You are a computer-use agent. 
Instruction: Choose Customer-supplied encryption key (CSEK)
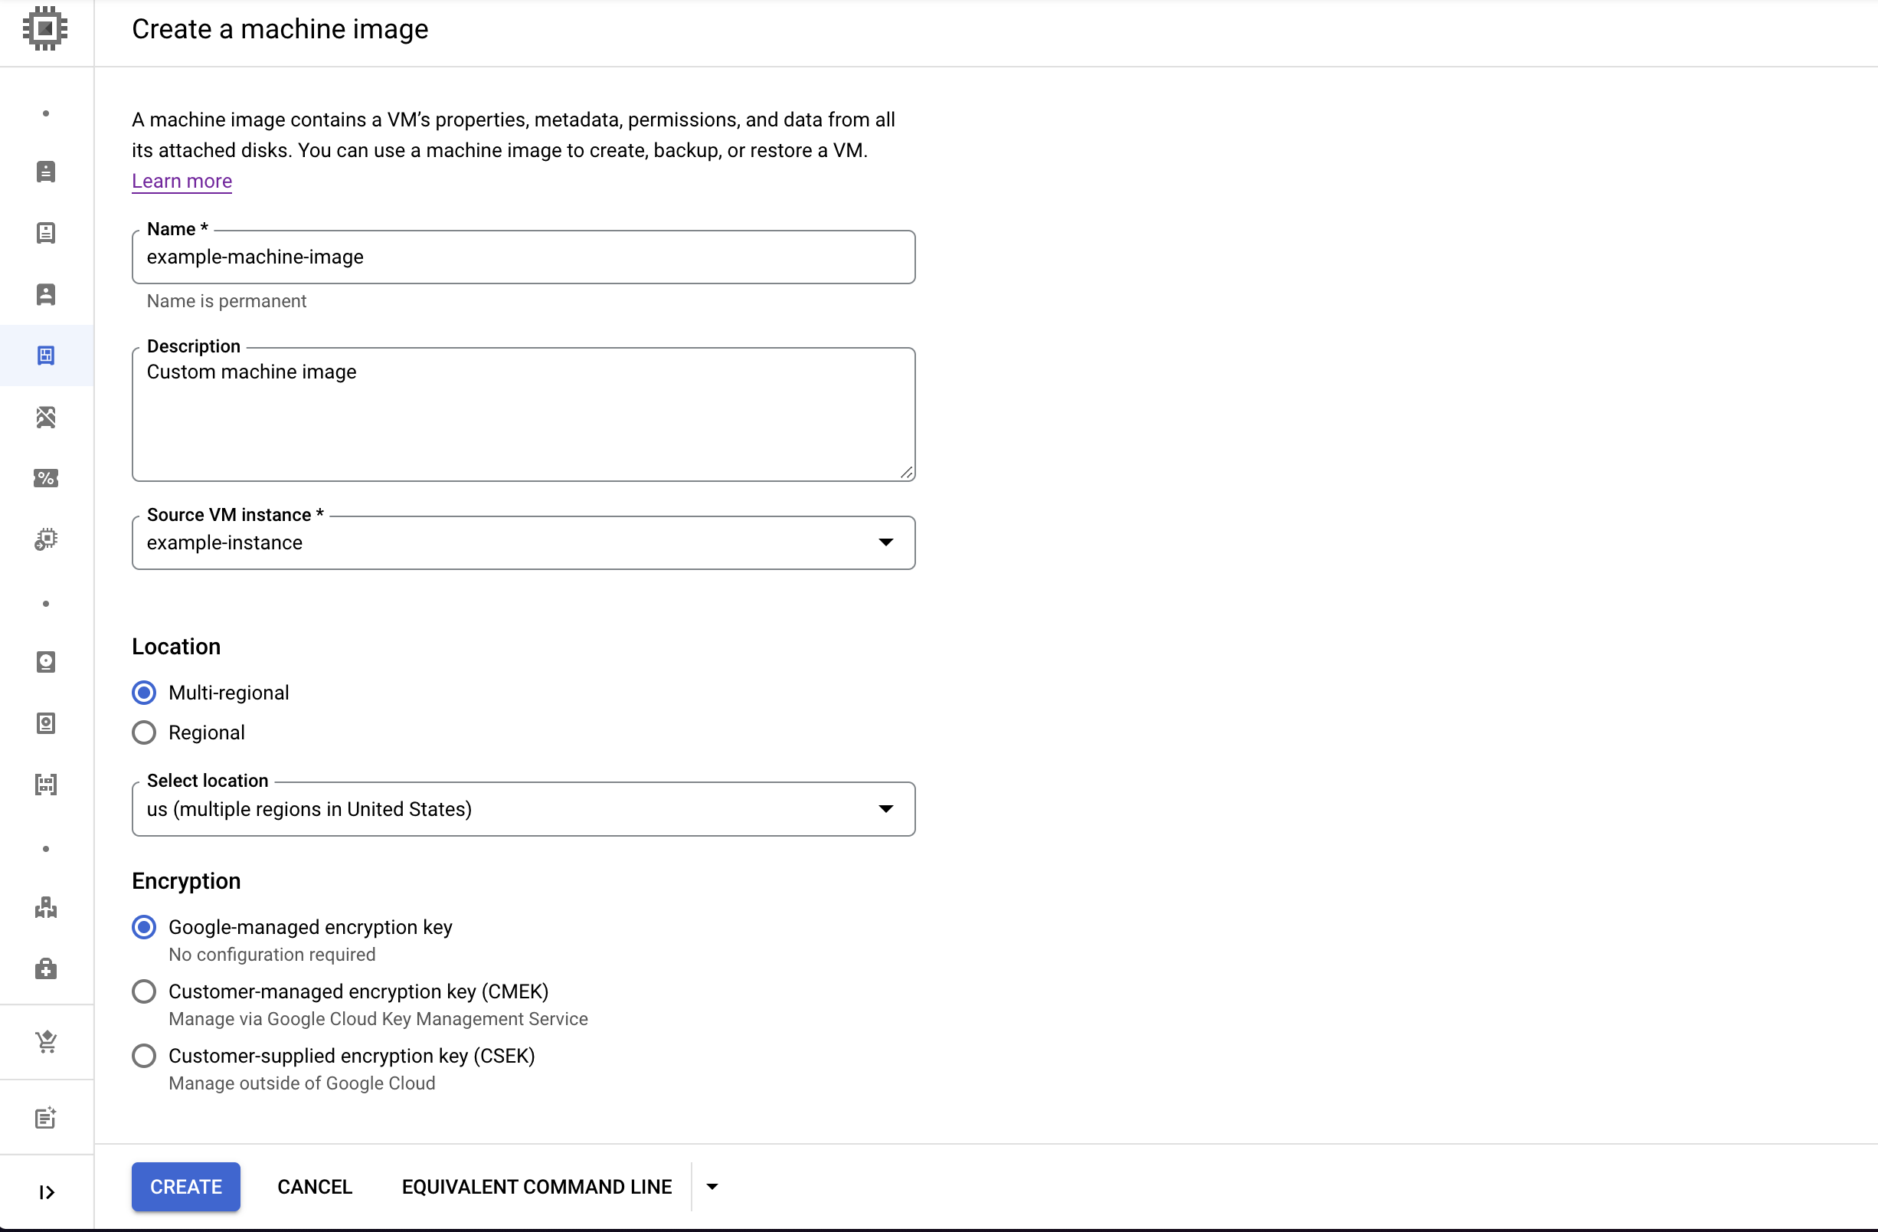point(144,1056)
